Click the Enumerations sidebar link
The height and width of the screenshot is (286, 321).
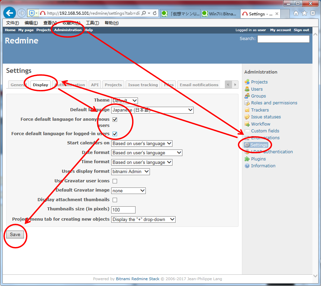pos(265,138)
